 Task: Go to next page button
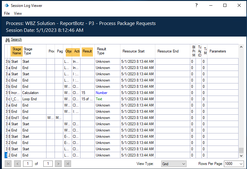point(58,164)
